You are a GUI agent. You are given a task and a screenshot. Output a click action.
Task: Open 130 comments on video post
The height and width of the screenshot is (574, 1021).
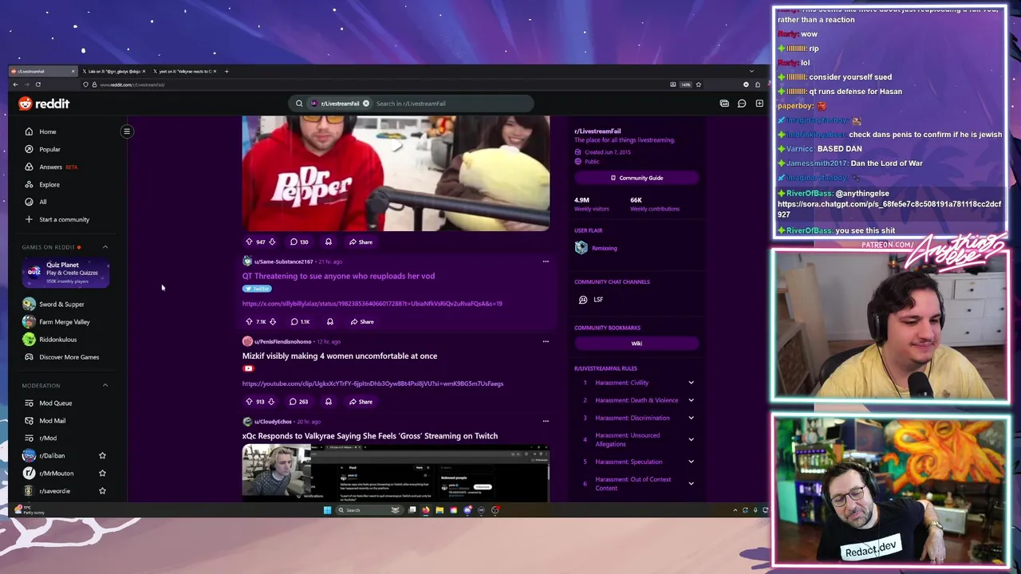tap(299, 242)
